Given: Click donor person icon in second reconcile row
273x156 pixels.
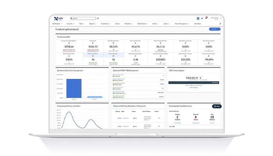Looking at the screenshot, I should pos(134,126).
